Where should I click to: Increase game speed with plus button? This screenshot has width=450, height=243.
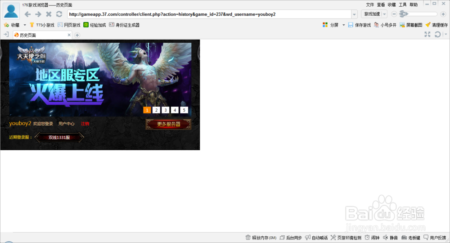coord(443,14)
